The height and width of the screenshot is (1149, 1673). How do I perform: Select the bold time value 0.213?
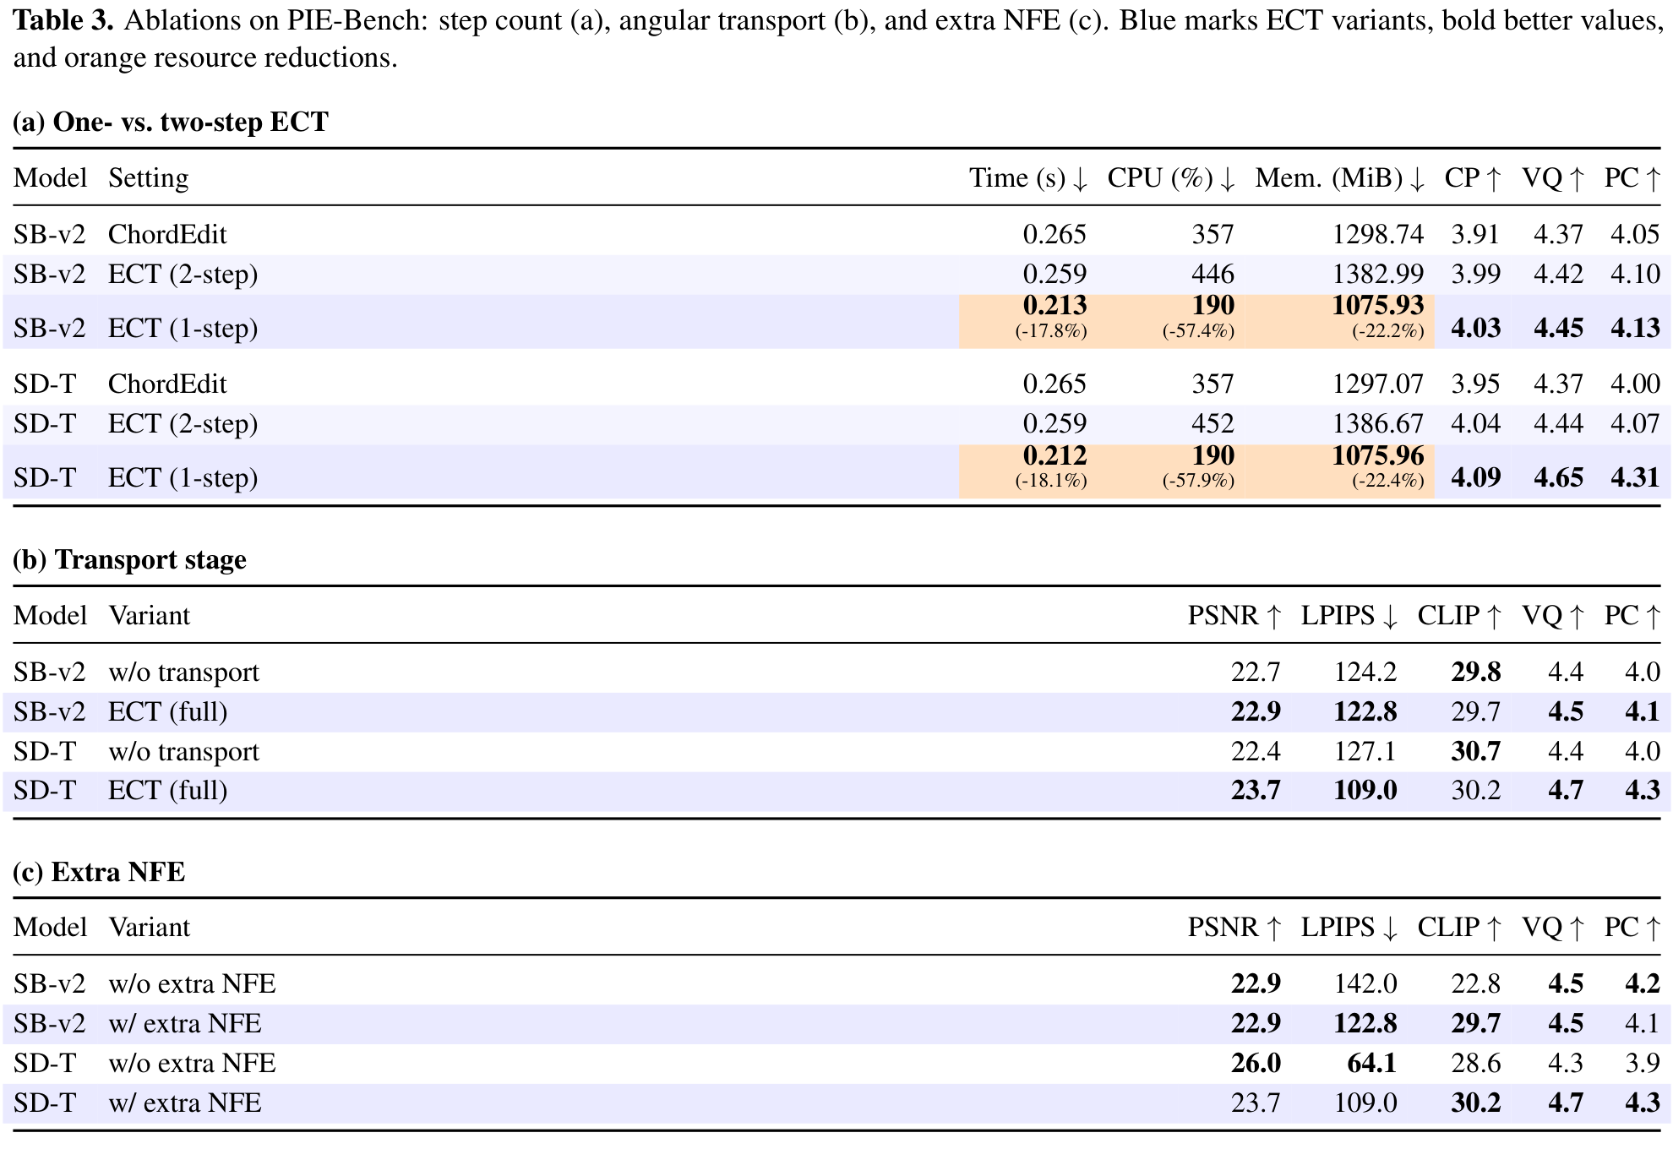point(1054,305)
